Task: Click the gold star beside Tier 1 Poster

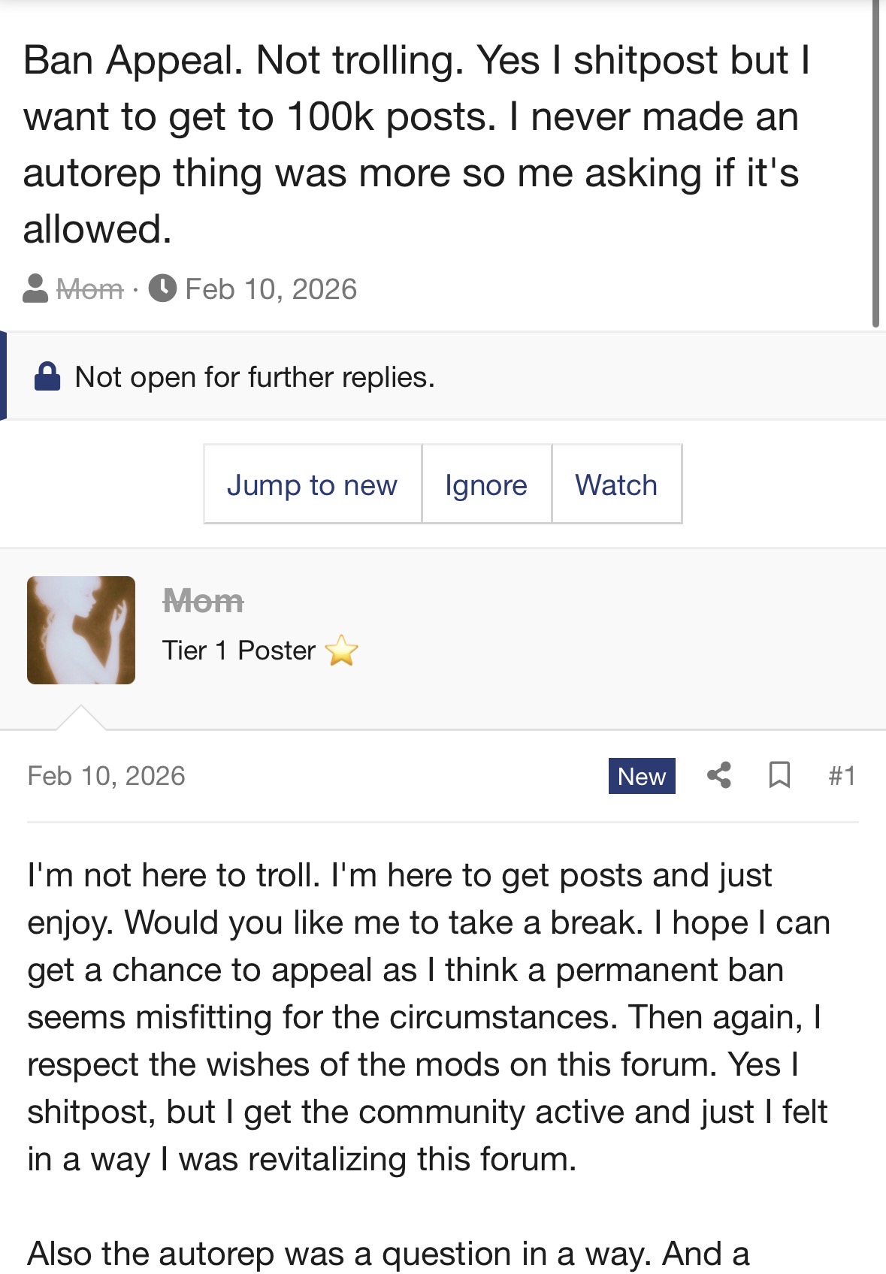Action: (x=342, y=651)
